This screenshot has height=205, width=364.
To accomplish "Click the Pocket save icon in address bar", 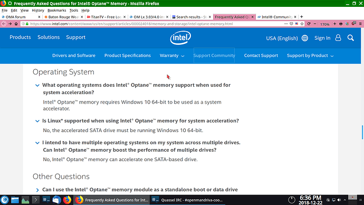I will 291,24.
